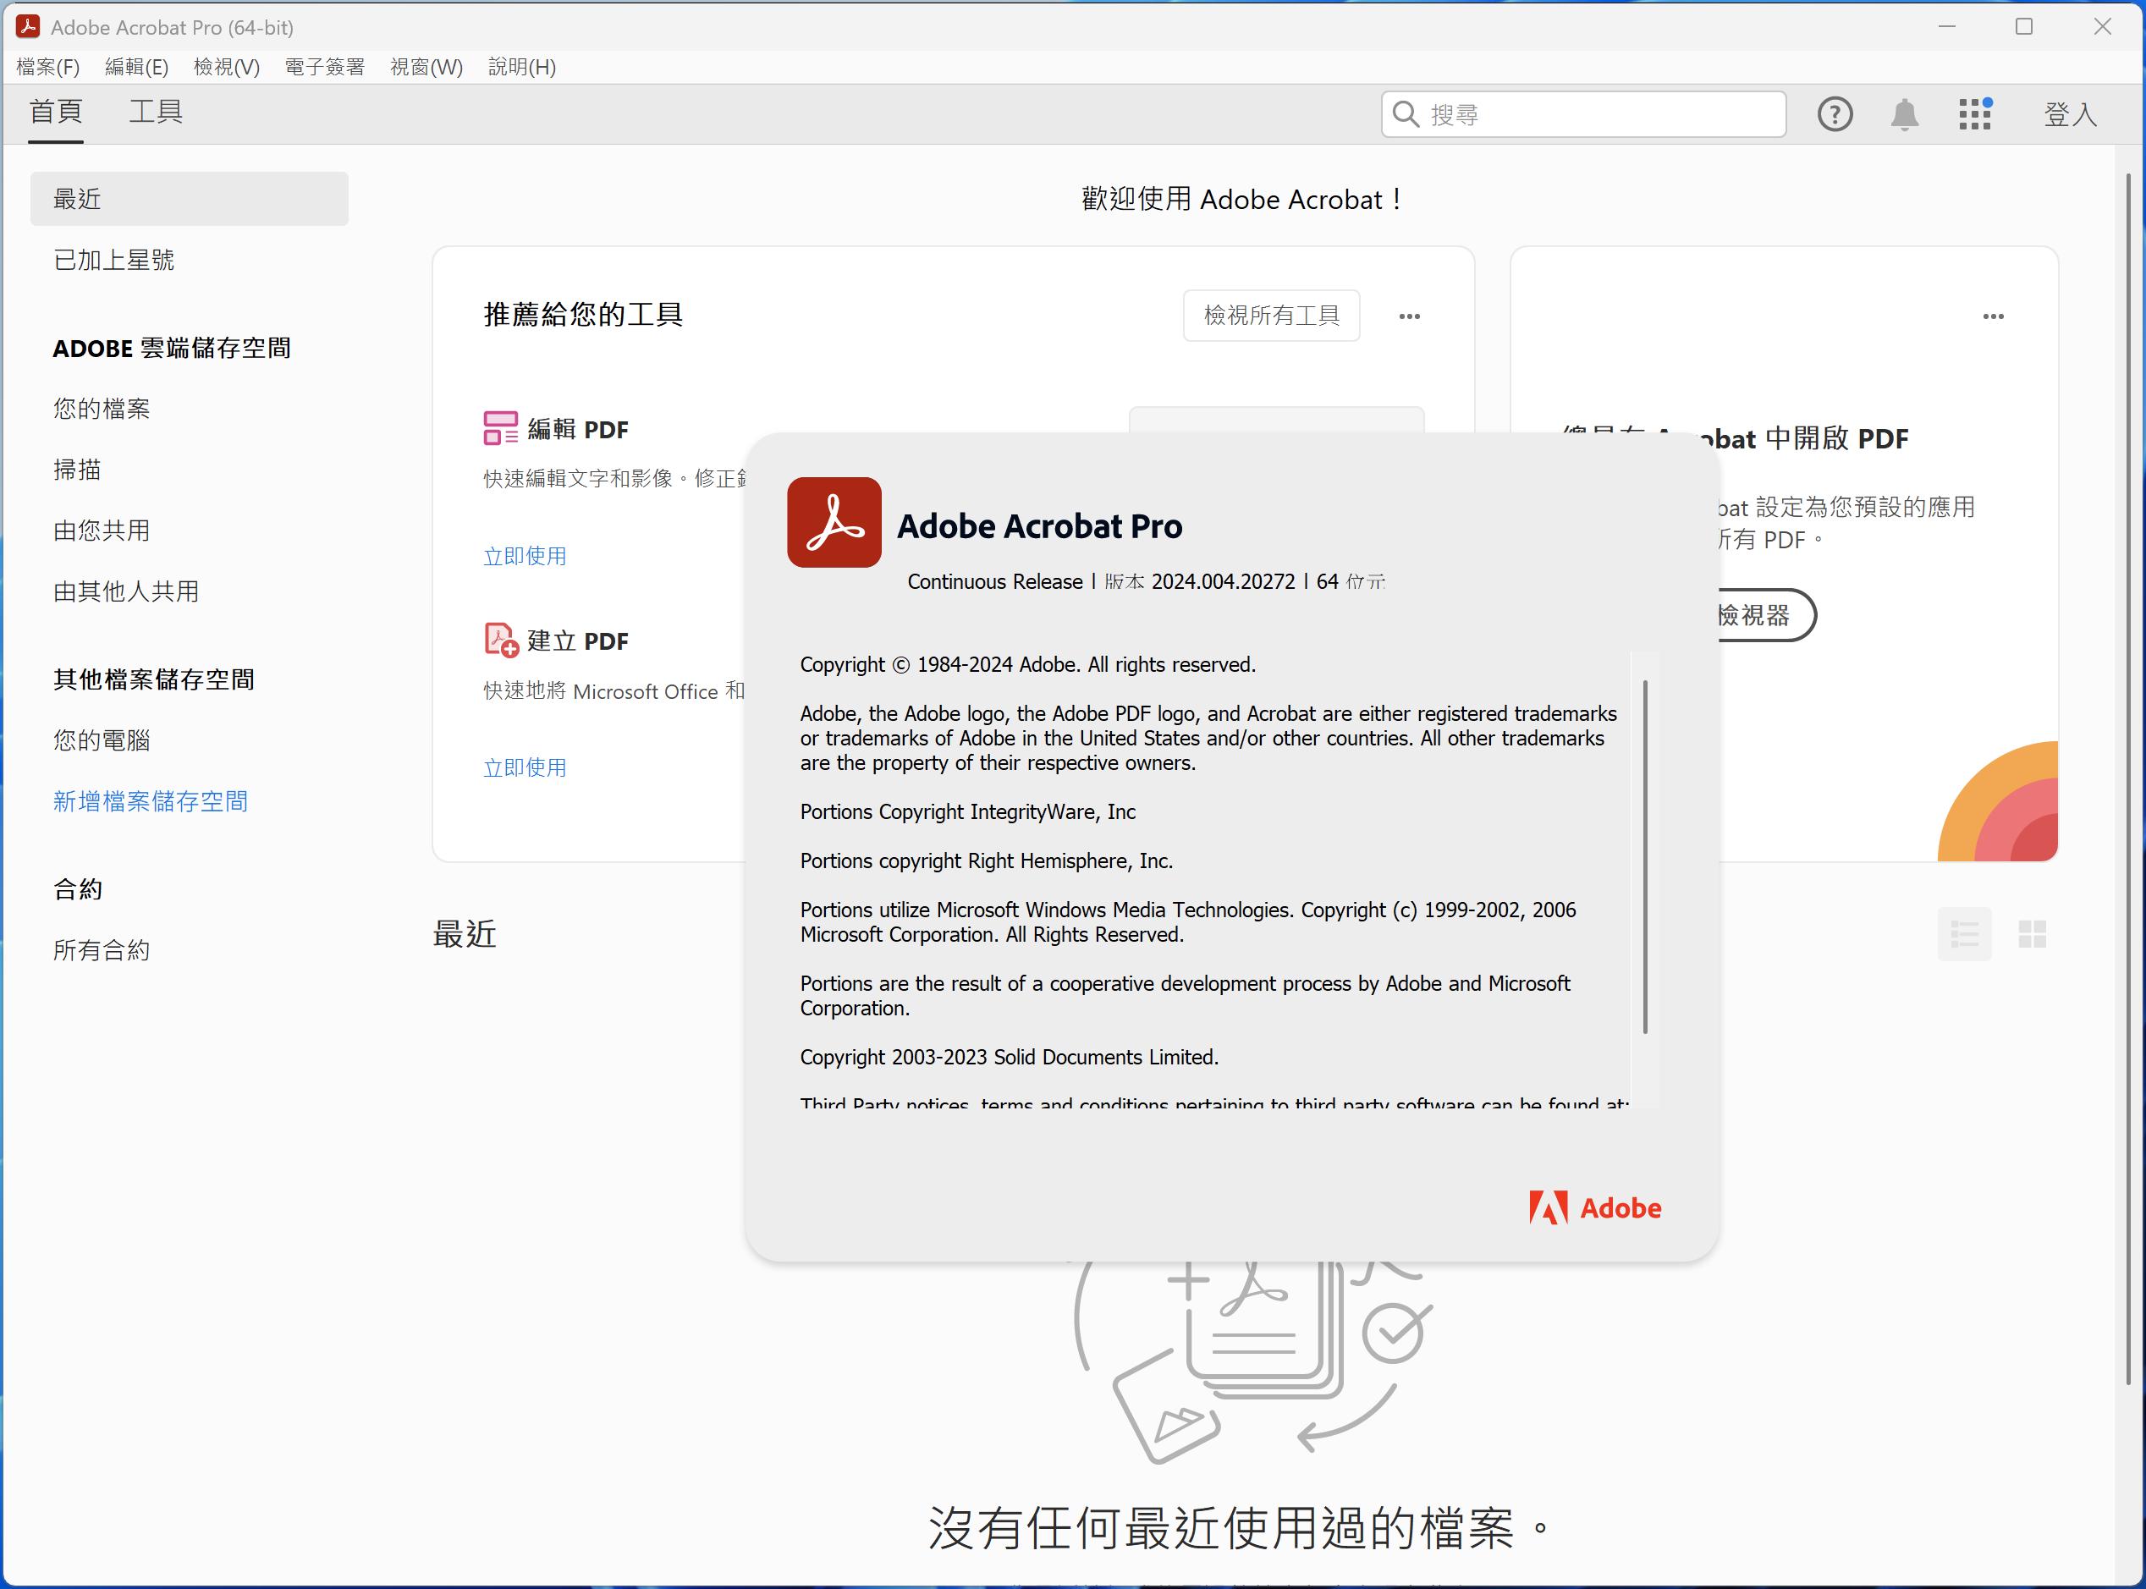Open the notifications bell

coord(1904,114)
